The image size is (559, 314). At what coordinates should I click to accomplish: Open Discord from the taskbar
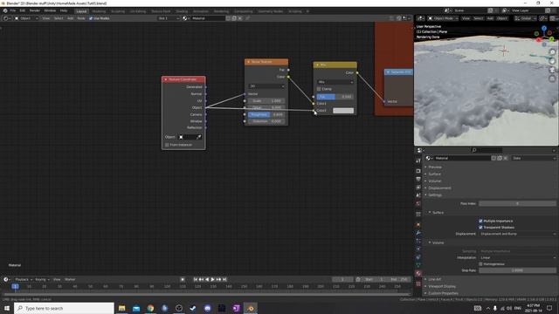coord(208,308)
